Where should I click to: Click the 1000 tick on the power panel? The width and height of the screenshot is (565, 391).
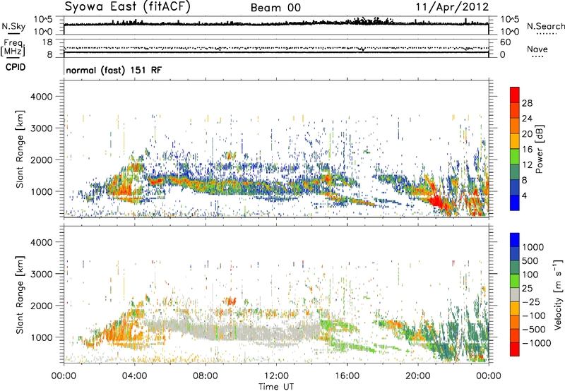[x=42, y=191]
